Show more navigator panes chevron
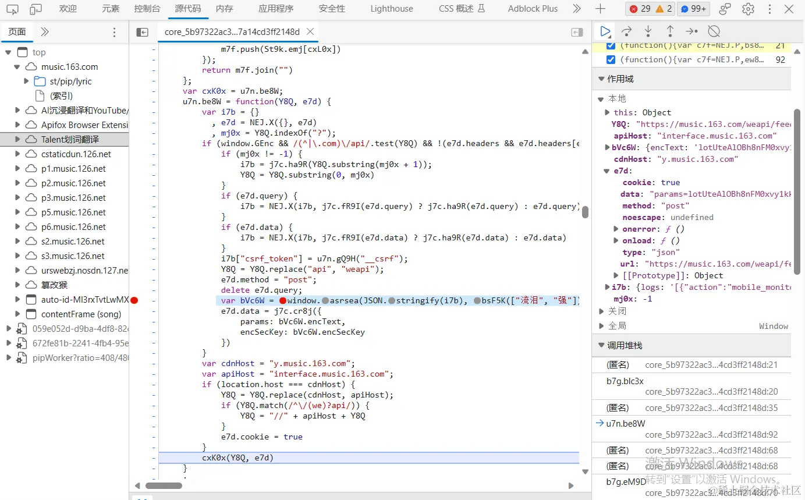The image size is (805, 500). (x=45, y=32)
